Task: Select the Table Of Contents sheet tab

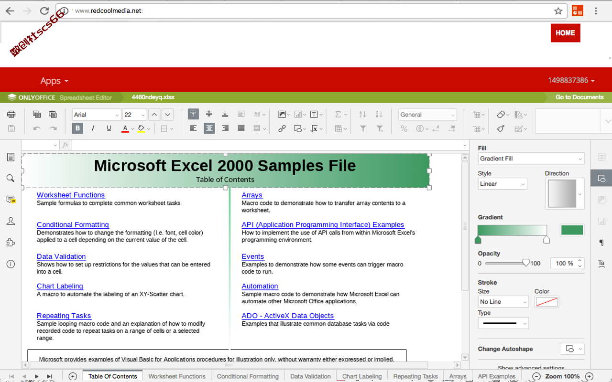Action: (x=113, y=376)
